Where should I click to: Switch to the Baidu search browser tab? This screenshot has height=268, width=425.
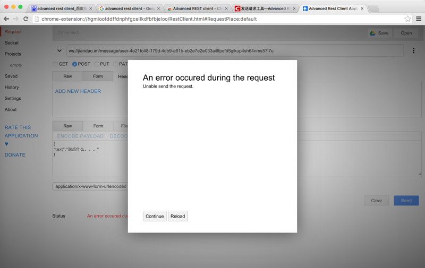(x=62, y=8)
